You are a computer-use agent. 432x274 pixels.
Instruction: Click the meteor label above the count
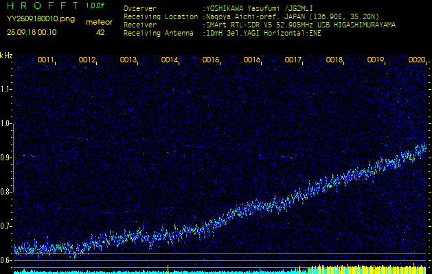100,22
